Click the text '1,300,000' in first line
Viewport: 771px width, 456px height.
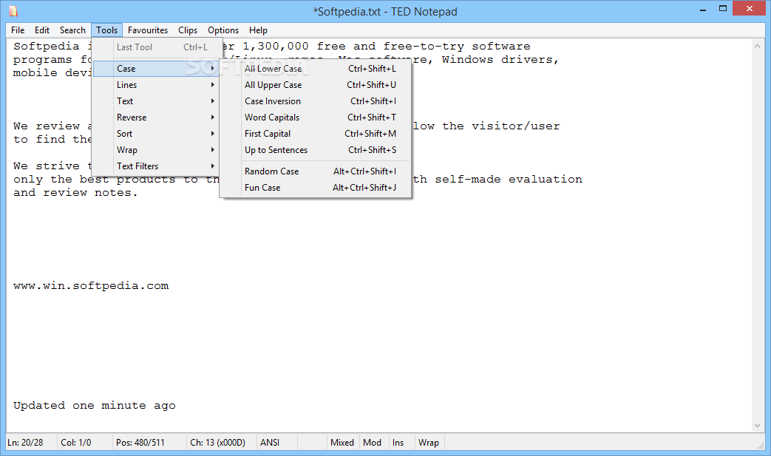(x=276, y=46)
